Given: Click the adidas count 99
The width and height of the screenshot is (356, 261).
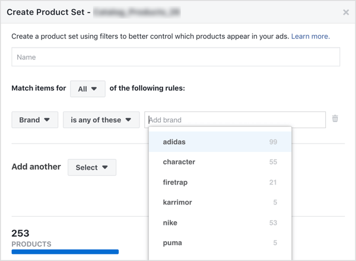Looking at the screenshot, I should [x=273, y=142].
